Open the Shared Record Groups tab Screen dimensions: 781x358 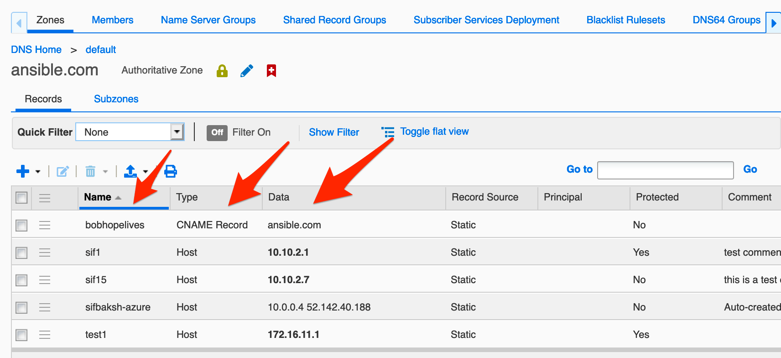[x=334, y=20]
